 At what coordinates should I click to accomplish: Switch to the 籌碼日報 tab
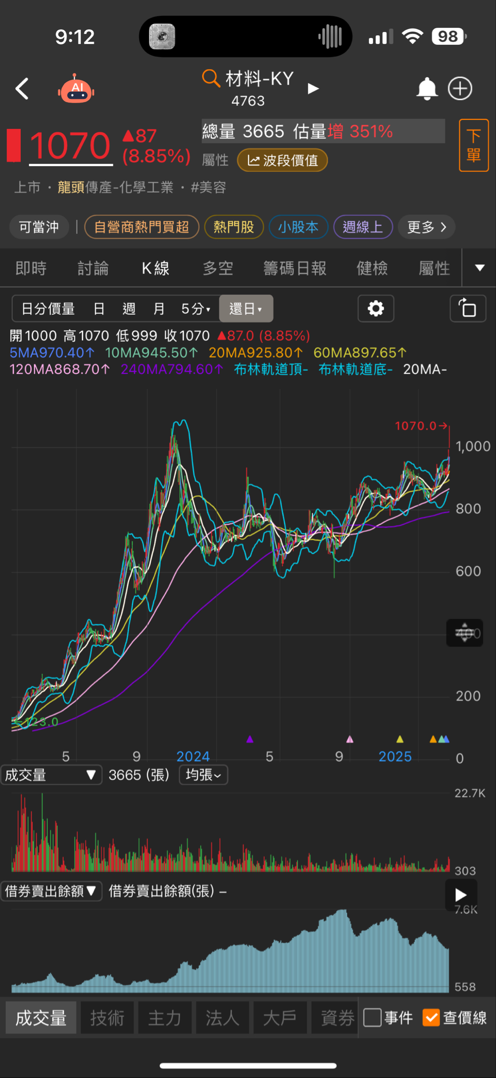pos(295,268)
